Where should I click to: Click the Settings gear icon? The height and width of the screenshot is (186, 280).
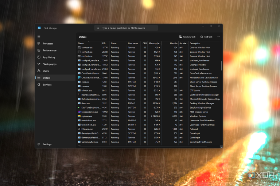[39, 144]
